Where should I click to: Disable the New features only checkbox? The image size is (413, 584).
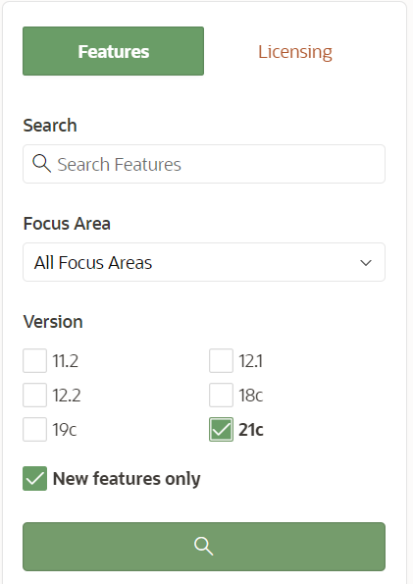pyautogui.click(x=34, y=478)
